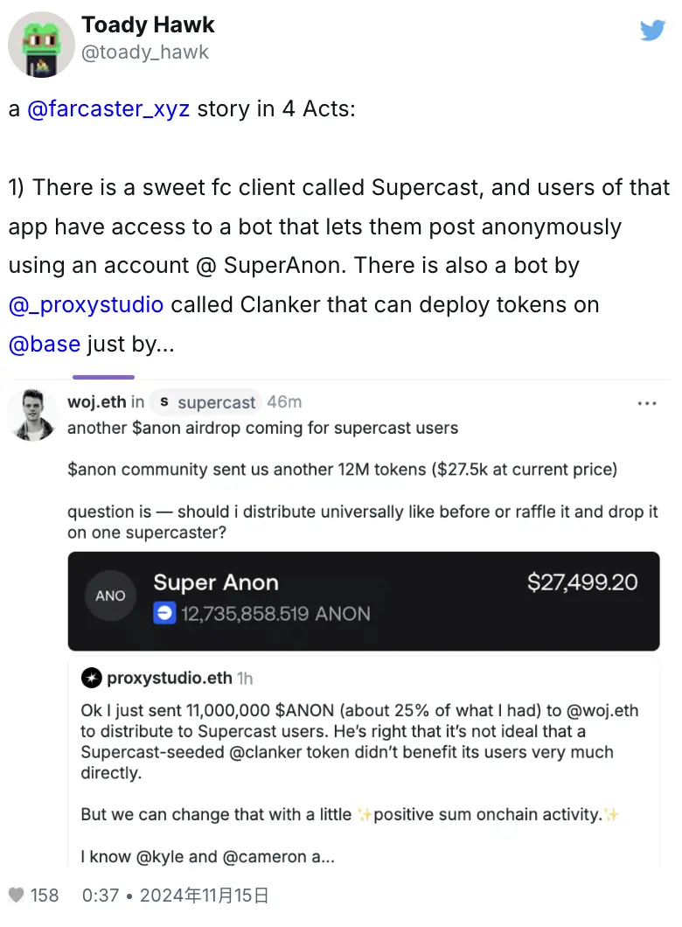Open the woj.eth username link
This screenshot has height=927, width=682.
[97, 402]
